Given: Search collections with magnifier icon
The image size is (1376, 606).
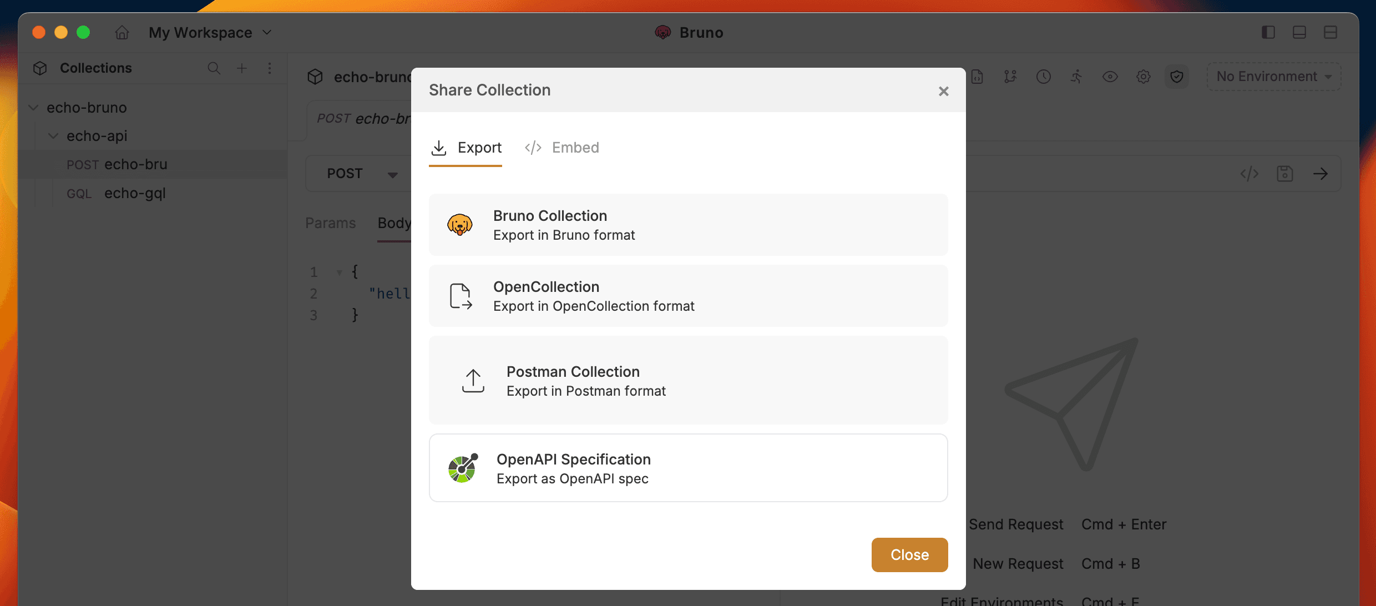Looking at the screenshot, I should coord(214,68).
